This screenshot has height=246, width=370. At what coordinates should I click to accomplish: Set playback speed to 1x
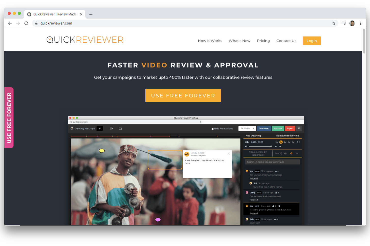281,142
